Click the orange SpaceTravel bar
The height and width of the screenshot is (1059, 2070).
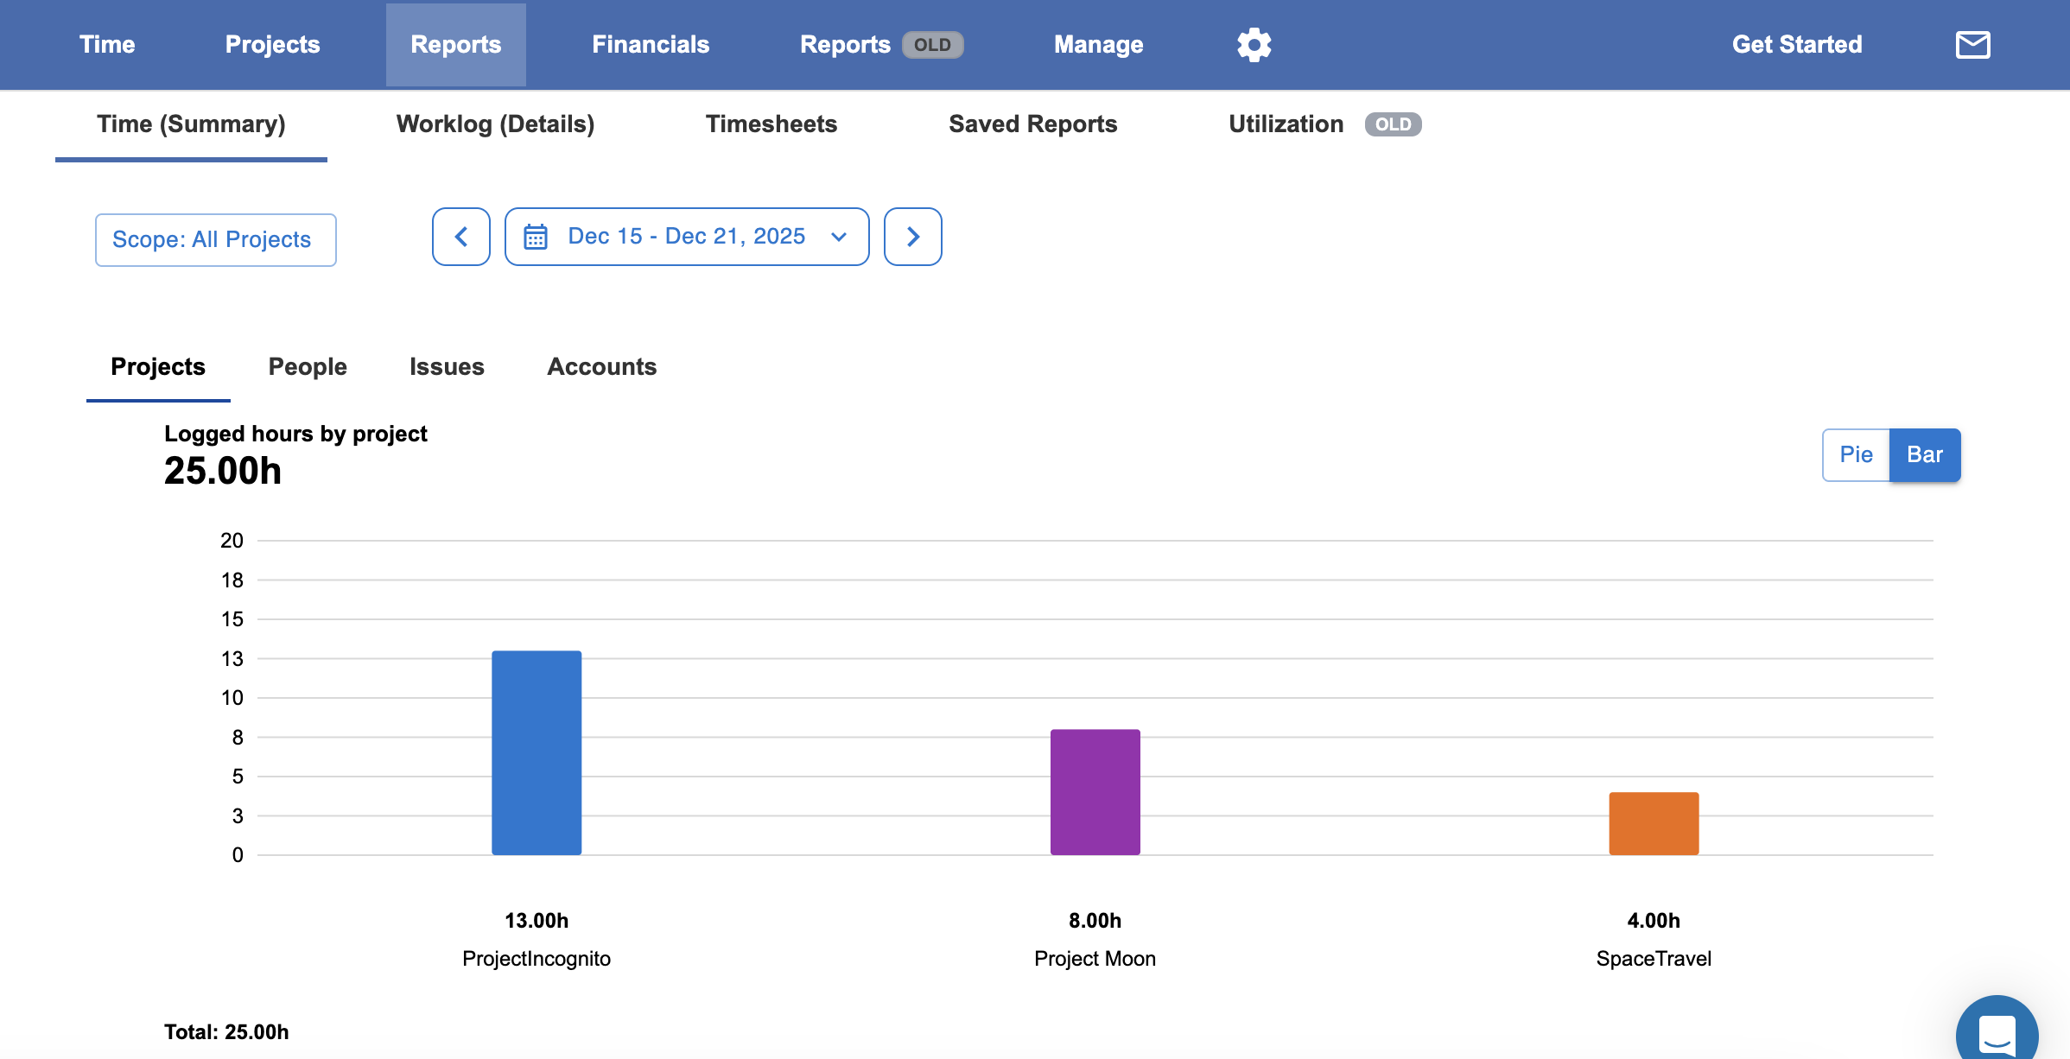coord(1654,824)
